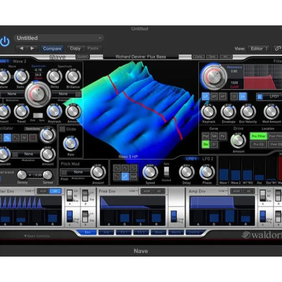Switch filter slope to 24 dB

pos(242,97)
